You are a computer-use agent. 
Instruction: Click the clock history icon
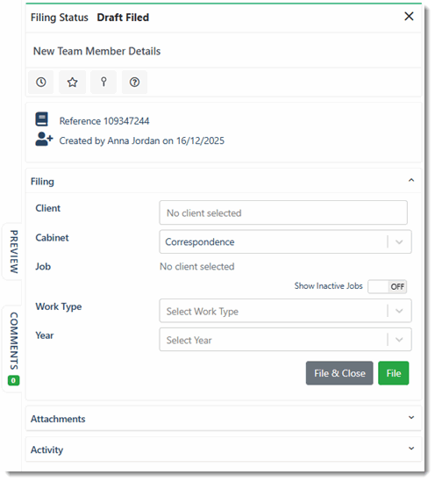click(x=41, y=82)
